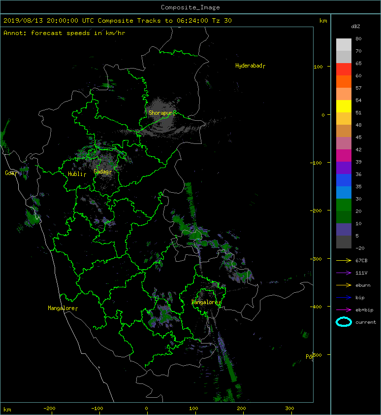Image resolution: width=381 pixels, height=415 pixels.
Task: Click the eburn legend label
Action: [363, 285]
